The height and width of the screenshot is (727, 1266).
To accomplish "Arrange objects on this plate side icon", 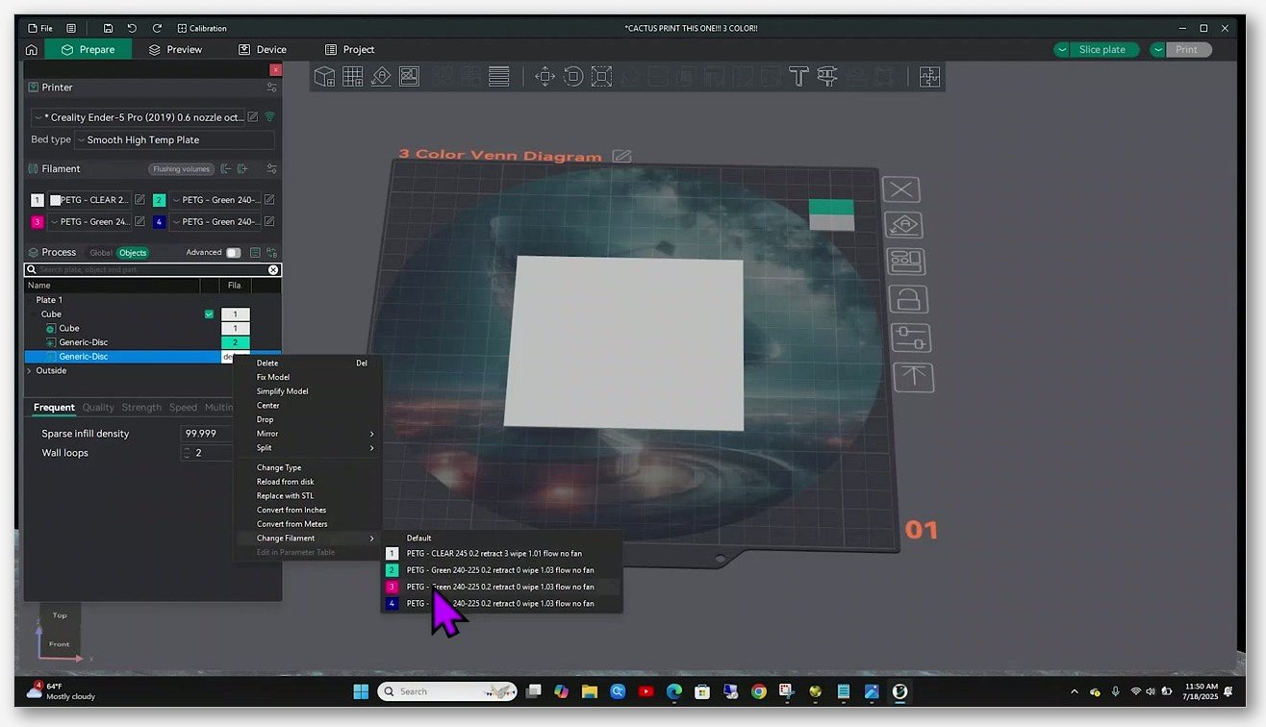I will (x=905, y=262).
